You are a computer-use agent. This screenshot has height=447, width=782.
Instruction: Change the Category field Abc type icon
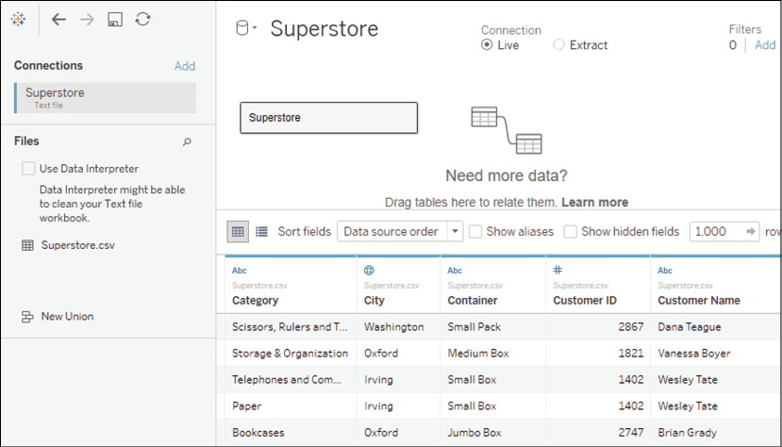coord(240,270)
